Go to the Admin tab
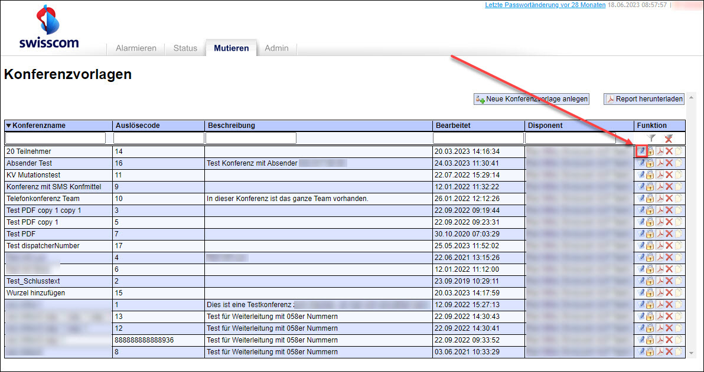This screenshot has width=704, height=372. coord(276,48)
